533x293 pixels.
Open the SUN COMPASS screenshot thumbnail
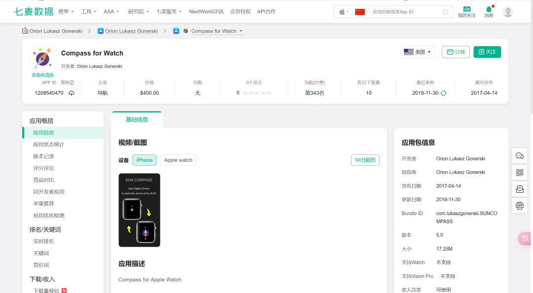(139, 210)
